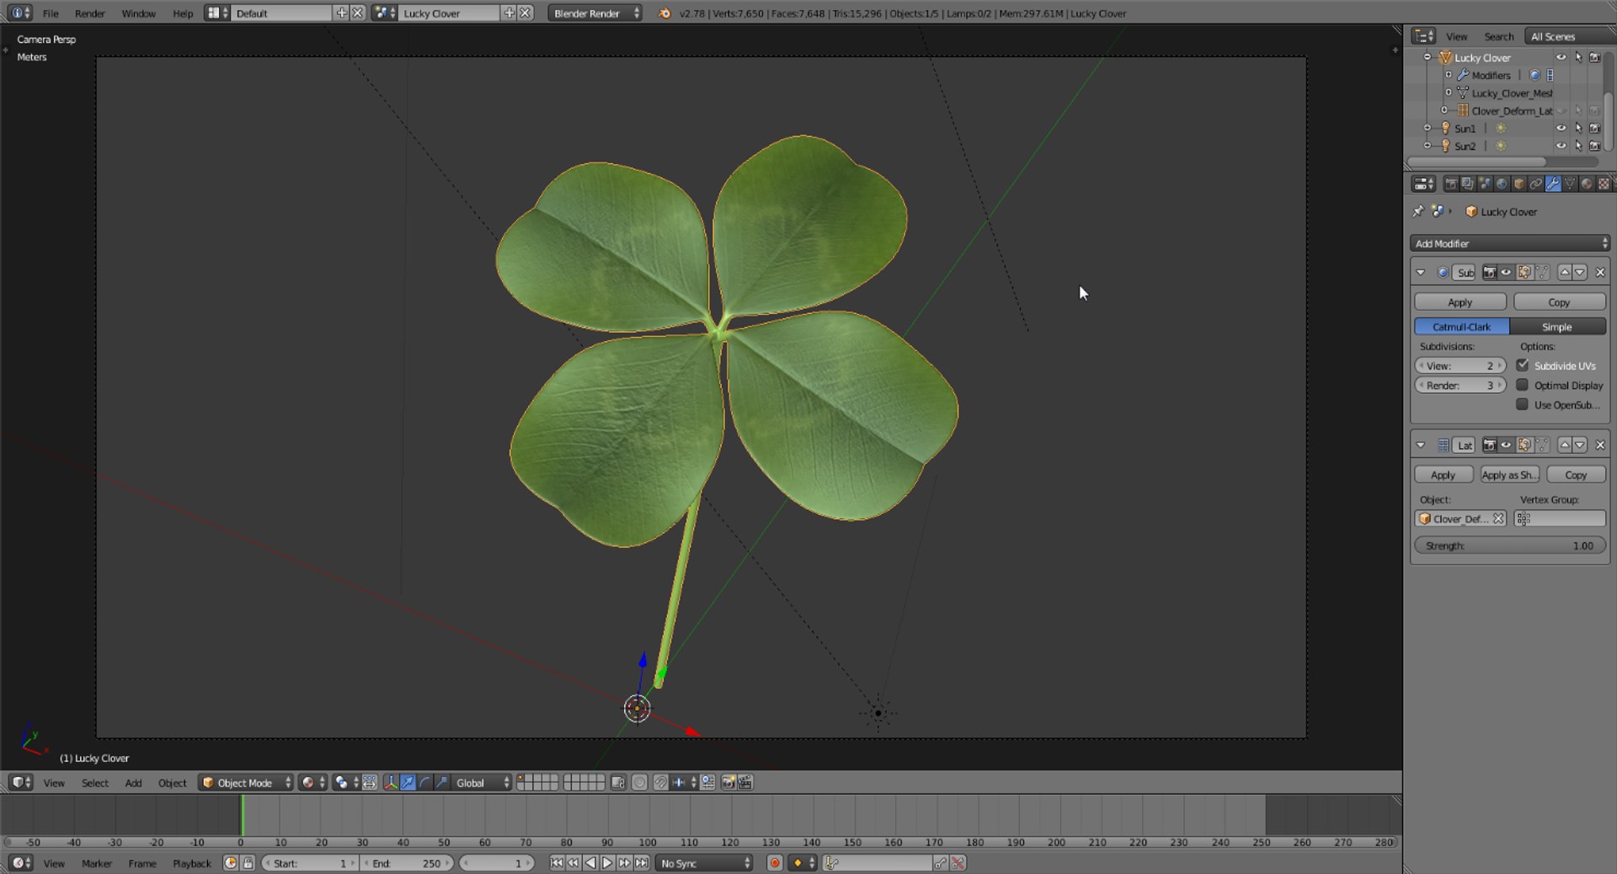Open the 3D view Select menu

pos(95,783)
